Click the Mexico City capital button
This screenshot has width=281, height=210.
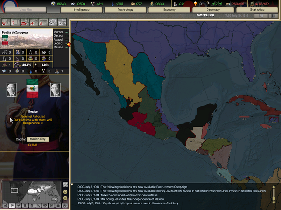[38, 139]
